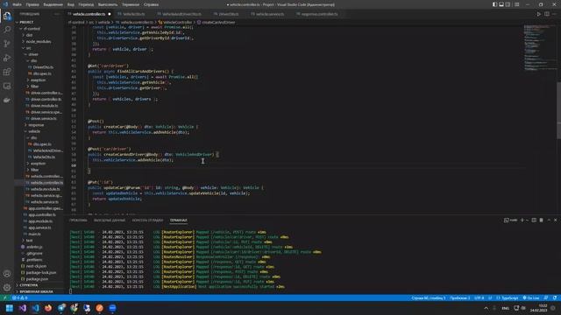Viewport: 561px width, 315px height.
Task: Expand the СТРУКТУРА outline section
Action: [x=29, y=285]
